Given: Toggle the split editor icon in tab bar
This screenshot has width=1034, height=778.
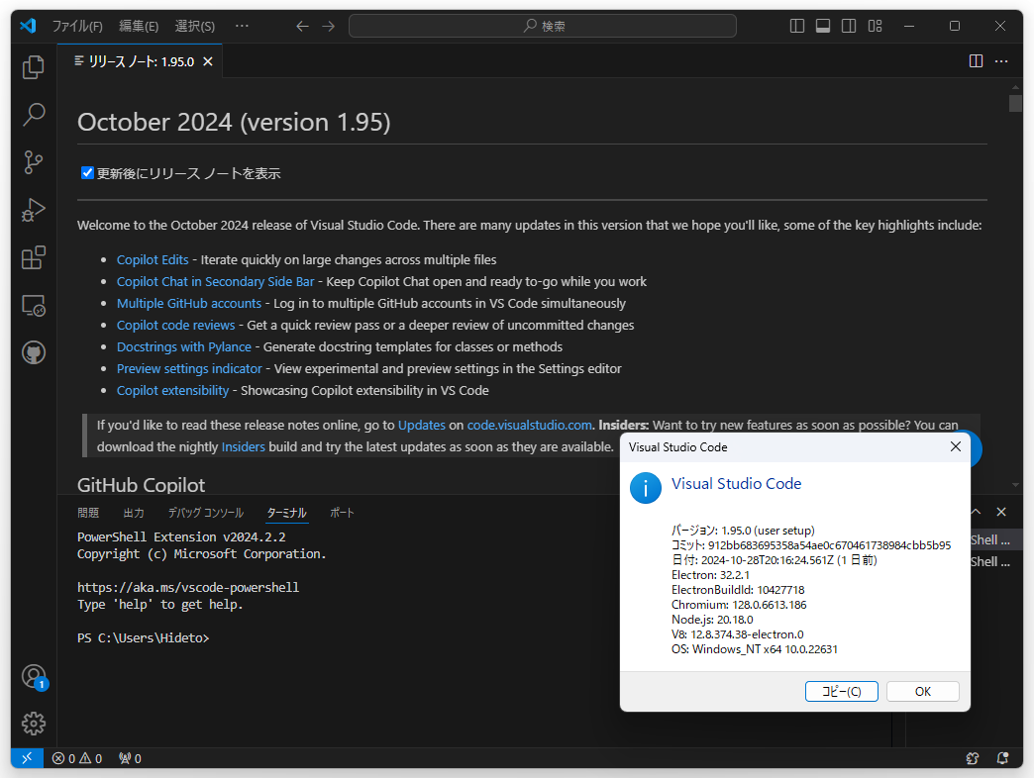Looking at the screenshot, I should click(x=976, y=60).
